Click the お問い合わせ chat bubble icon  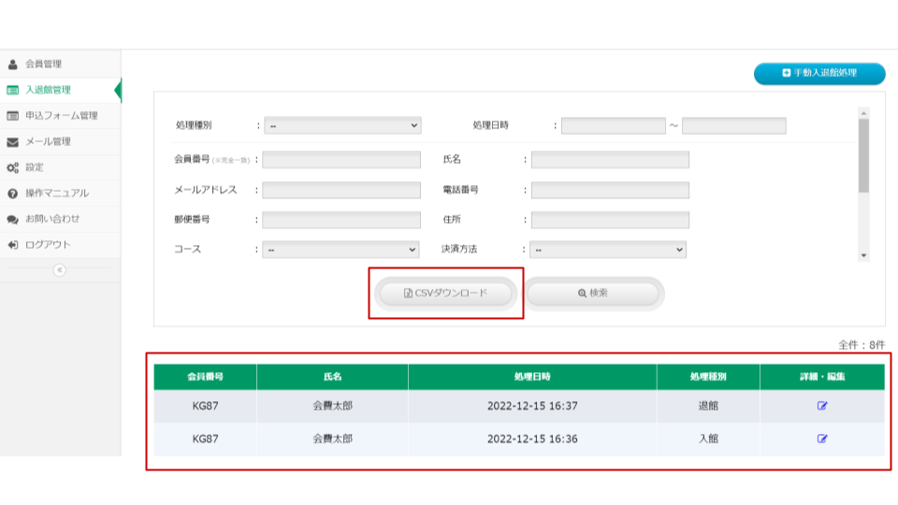[x=12, y=219]
